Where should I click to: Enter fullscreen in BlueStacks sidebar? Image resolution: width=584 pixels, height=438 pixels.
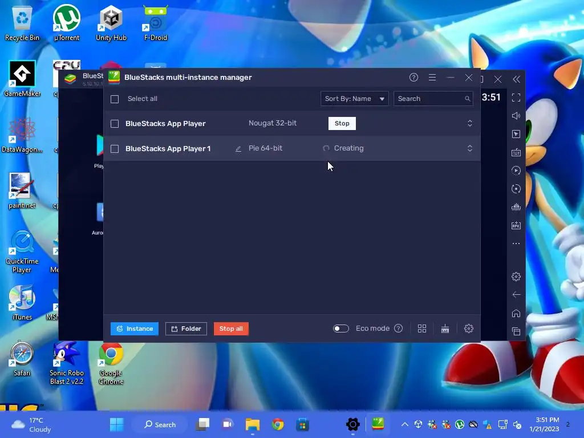516,98
